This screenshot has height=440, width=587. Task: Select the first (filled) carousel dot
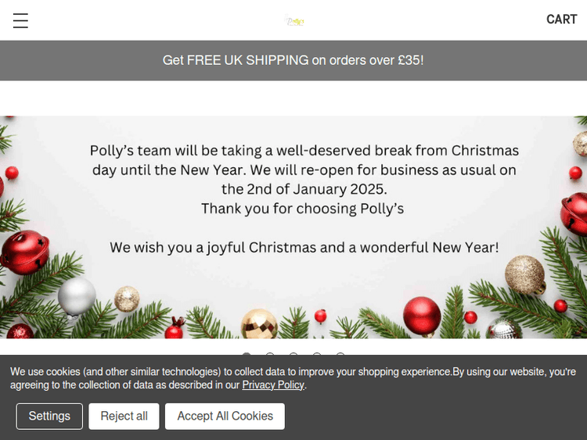tap(247, 356)
